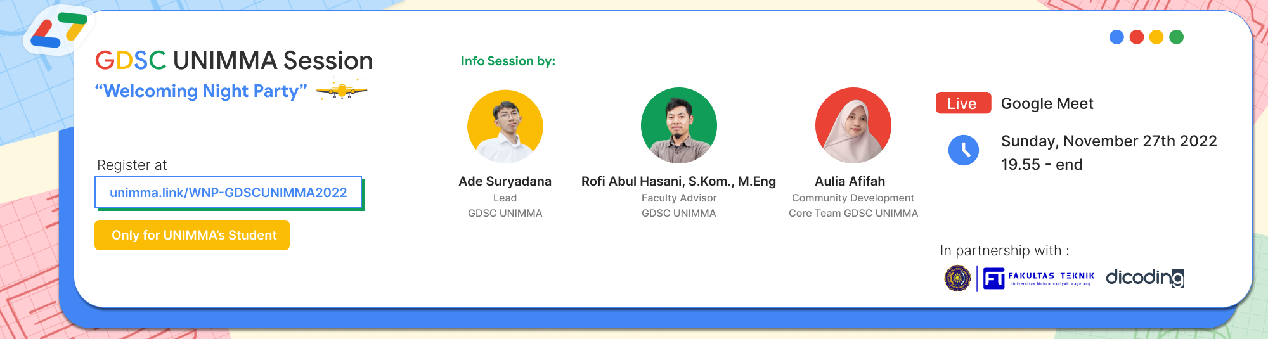Select Rofi Abul Hasani's profile photo
Viewport: 1268px width, 339px height.
[x=678, y=125]
